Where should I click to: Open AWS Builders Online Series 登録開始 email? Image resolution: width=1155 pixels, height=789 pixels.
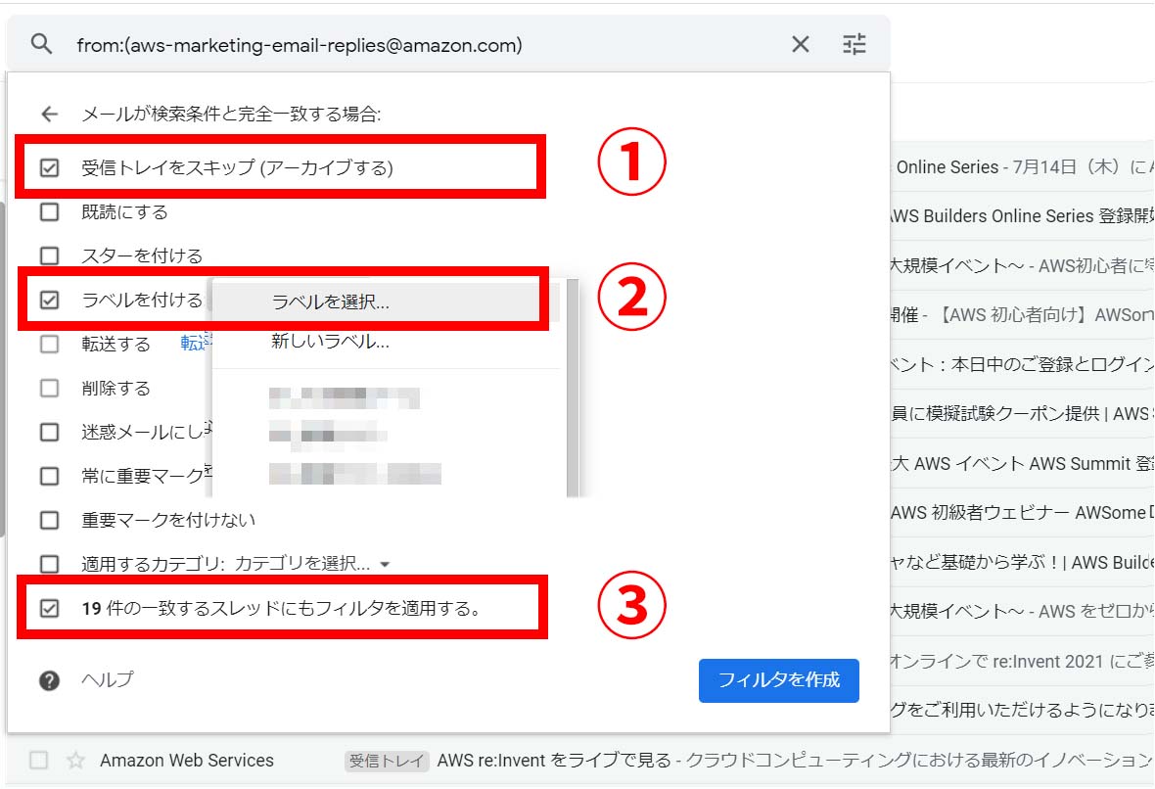(1023, 216)
